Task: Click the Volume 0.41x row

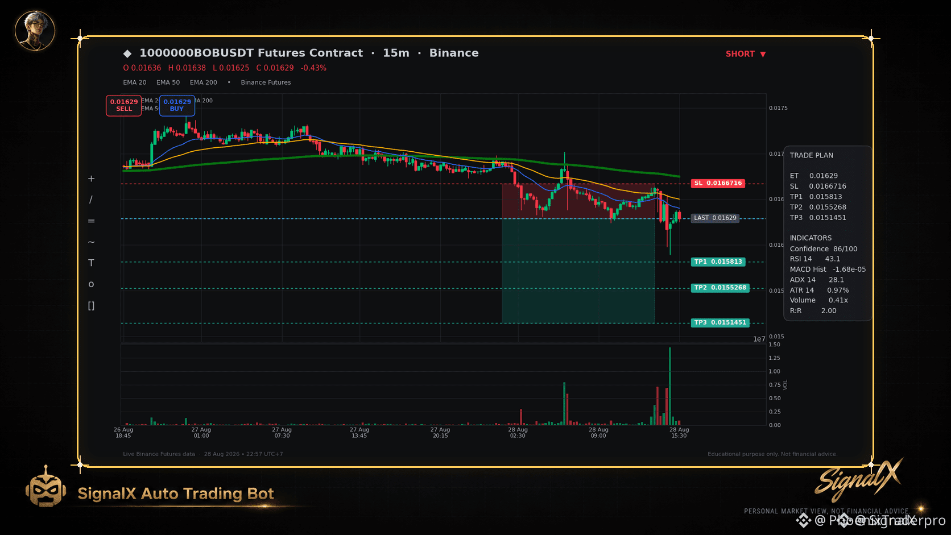Action: tap(819, 300)
